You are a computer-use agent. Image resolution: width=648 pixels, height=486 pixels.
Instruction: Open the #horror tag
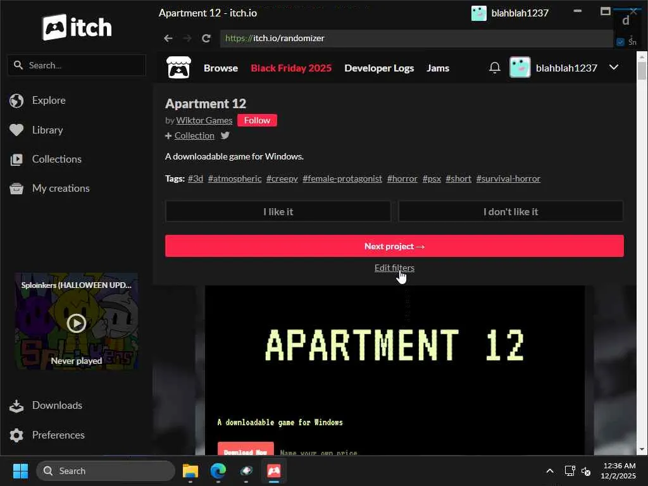coord(402,178)
